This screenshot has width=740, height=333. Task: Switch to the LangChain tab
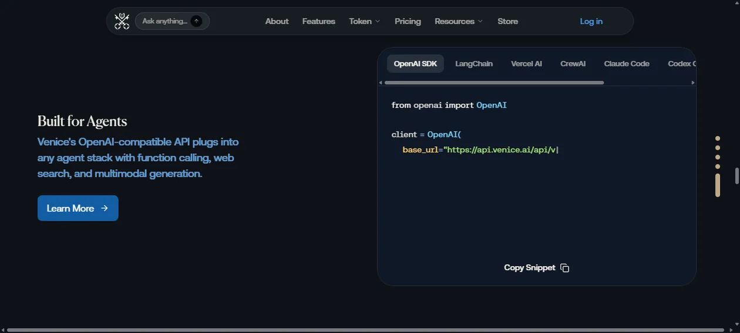click(x=474, y=63)
